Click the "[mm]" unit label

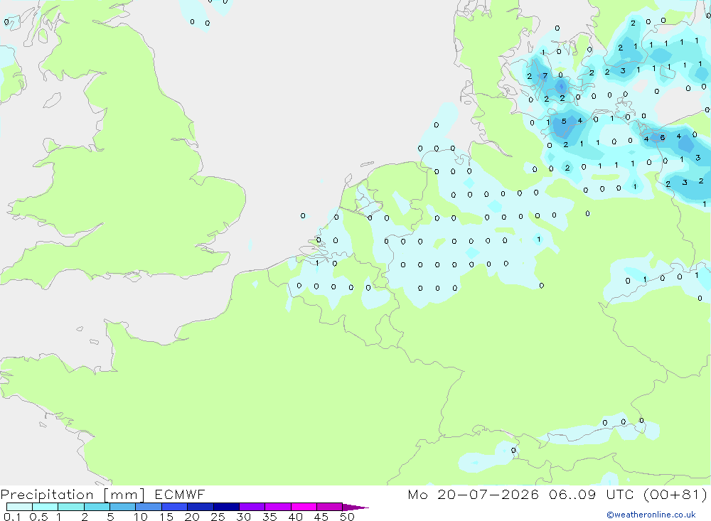(124, 495)
